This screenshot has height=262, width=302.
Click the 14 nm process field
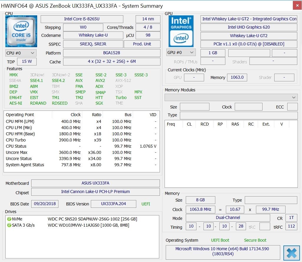148,19
